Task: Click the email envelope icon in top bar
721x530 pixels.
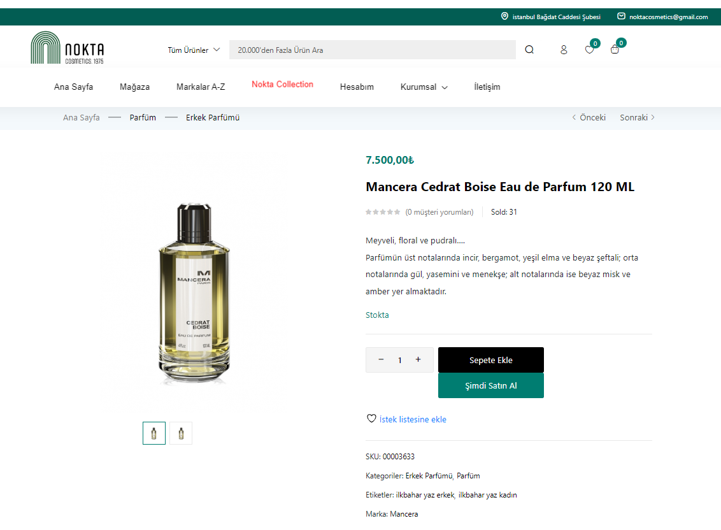Action: click(621, 17)
